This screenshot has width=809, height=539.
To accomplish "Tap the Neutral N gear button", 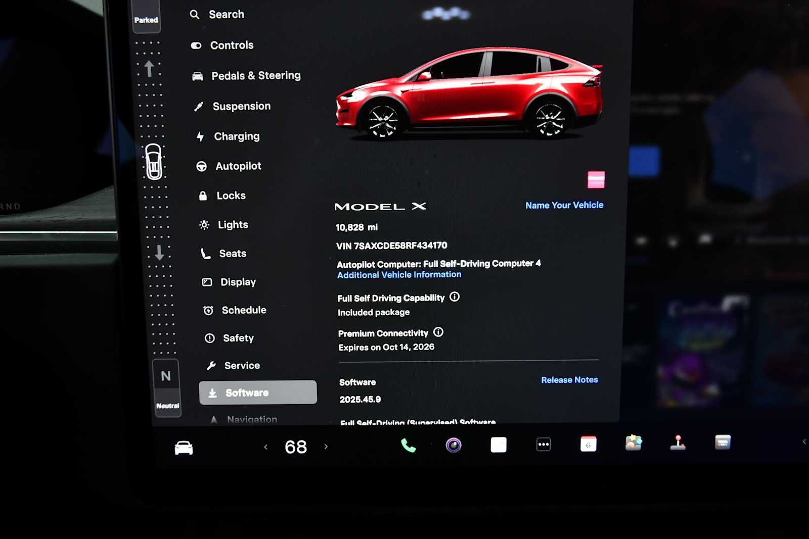I will [x=167, y=387].
